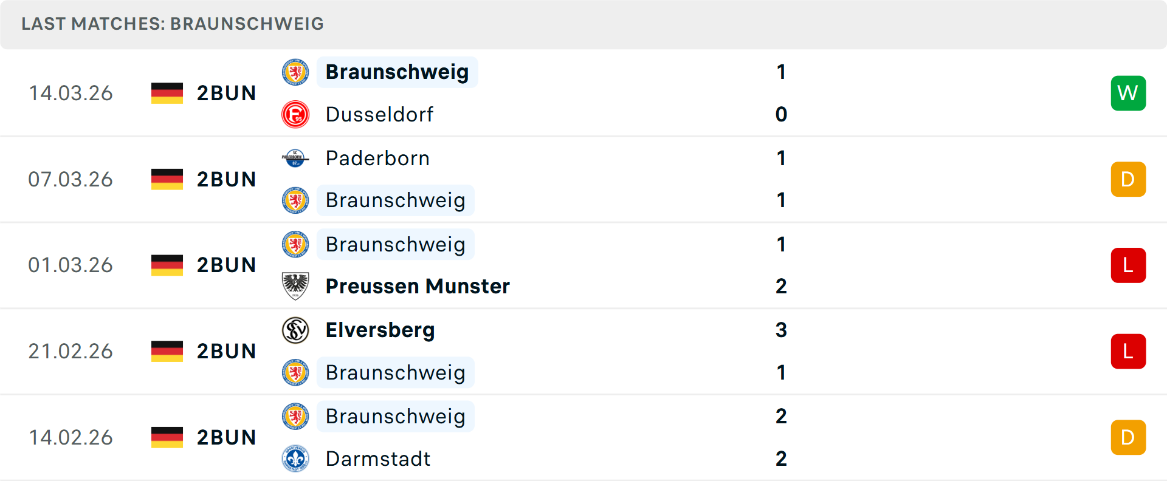Image resolution: width=1167 pixels, height=481 pixels.
Task: Click German flag for 21.02.26 match
Action: [167, 351]
